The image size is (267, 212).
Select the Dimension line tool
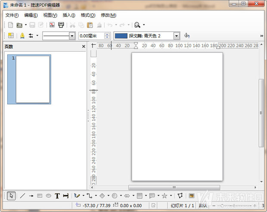pos(66,196)
